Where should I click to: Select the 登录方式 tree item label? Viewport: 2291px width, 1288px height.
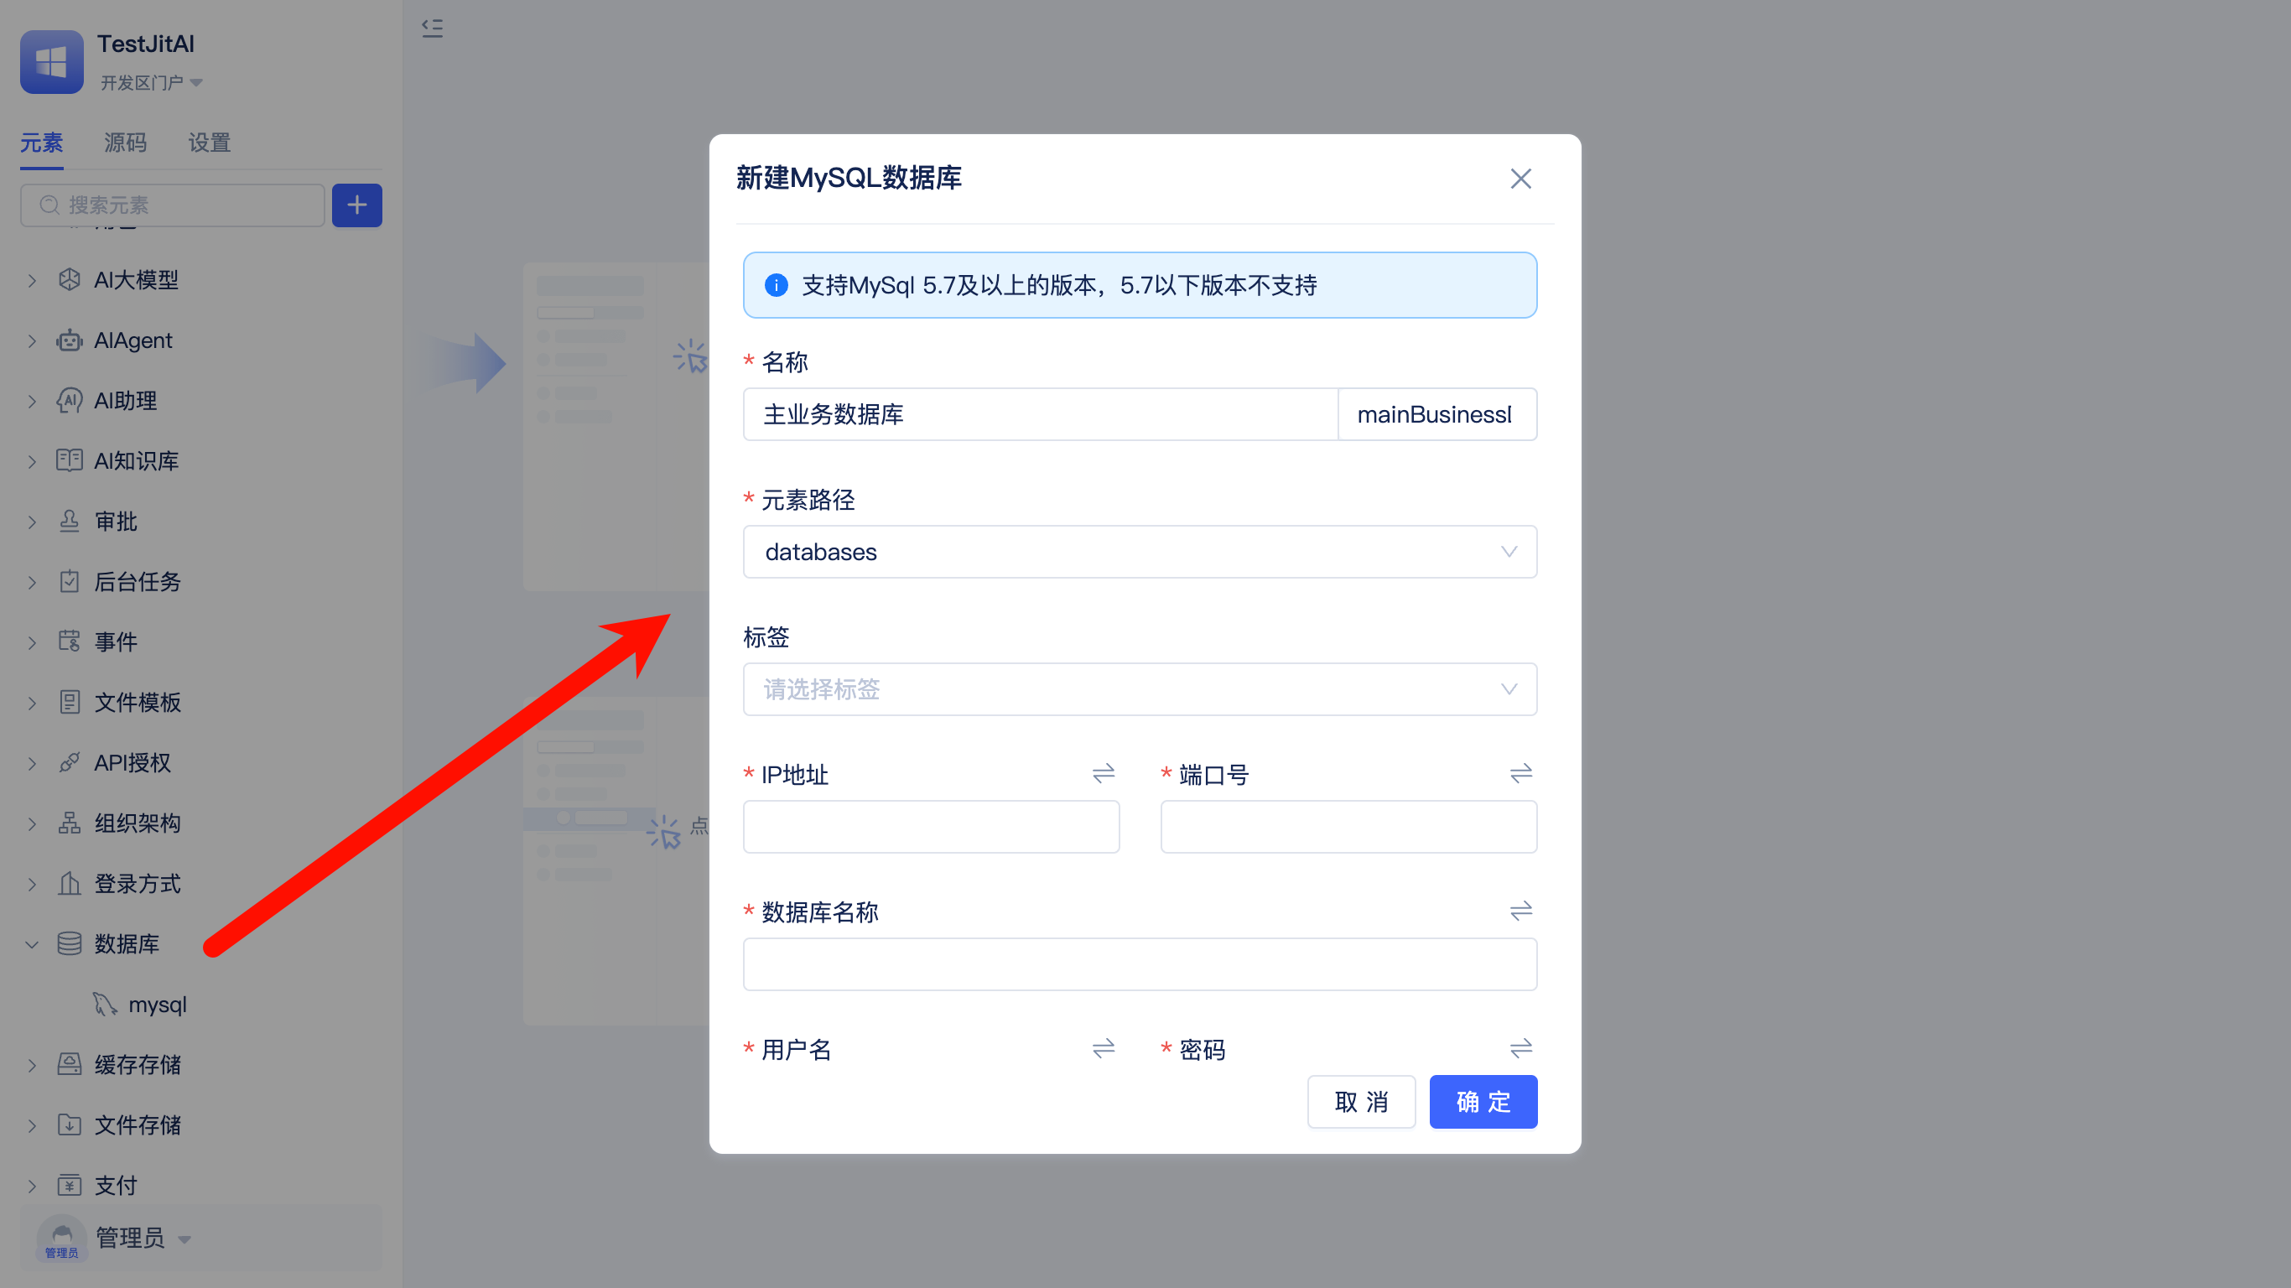click(x=137, y=883)
